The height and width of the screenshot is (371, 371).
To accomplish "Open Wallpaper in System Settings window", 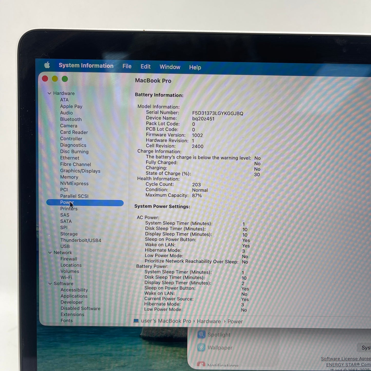I will pos(215,348).
